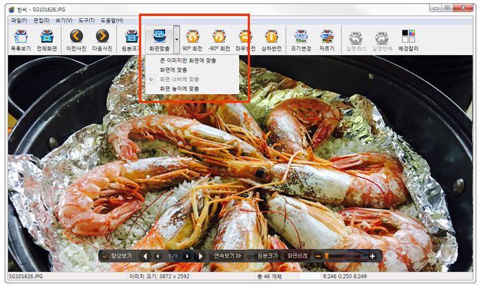Open the 도움말(H) menu
The image size is (481, 290).
(112, 20)
